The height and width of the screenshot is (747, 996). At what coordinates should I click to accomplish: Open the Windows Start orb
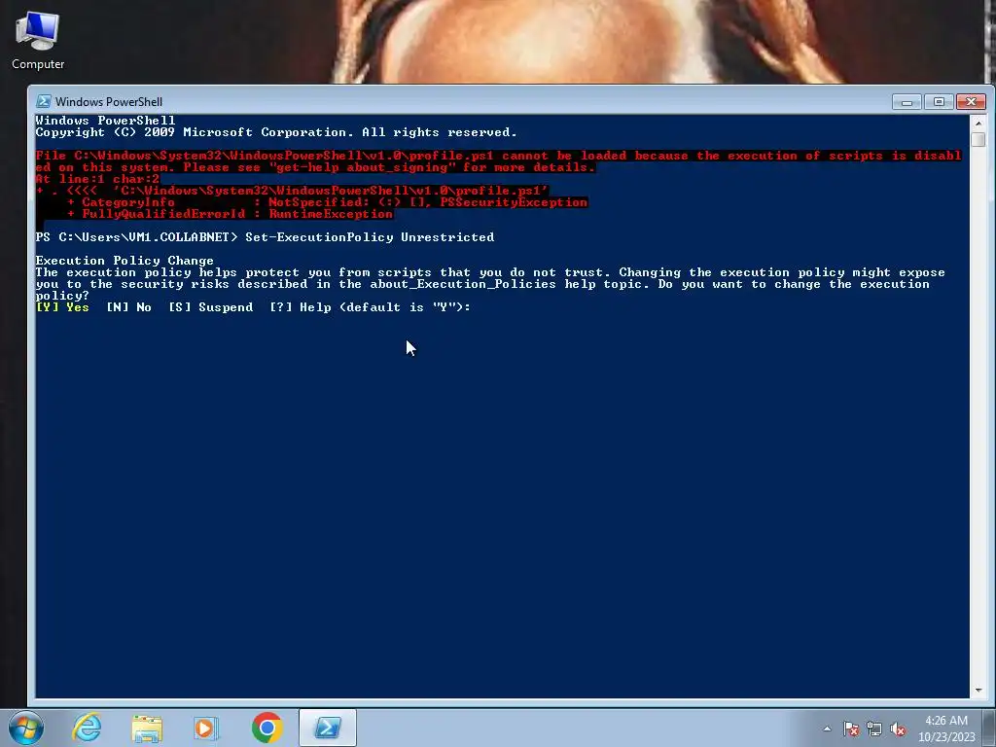pyautogui.click(x=26, y=728)
